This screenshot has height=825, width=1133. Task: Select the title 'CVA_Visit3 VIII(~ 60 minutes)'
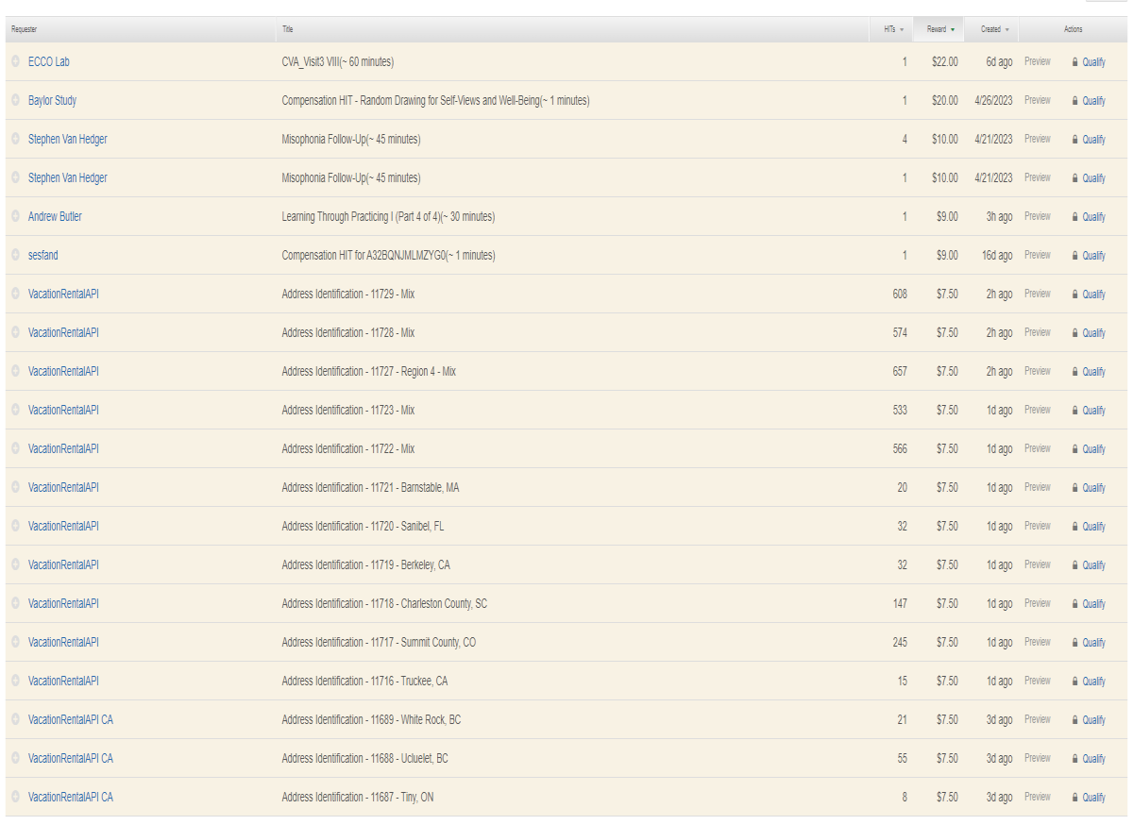337,61
